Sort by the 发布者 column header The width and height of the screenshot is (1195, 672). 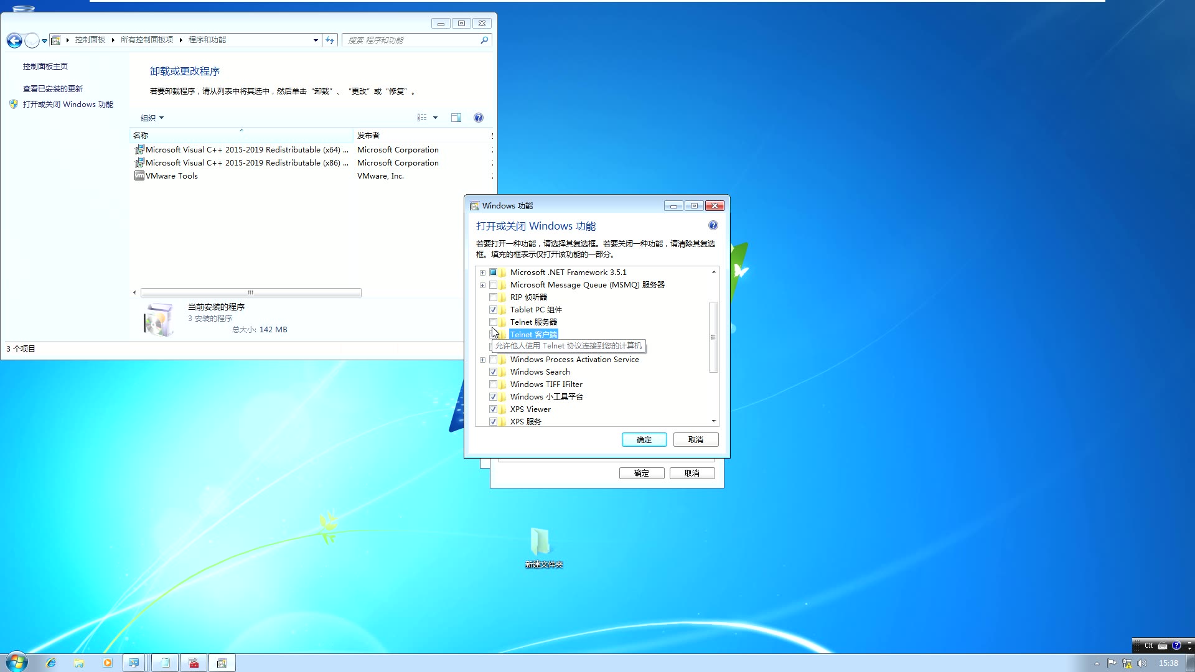click(x=422, y=135)
